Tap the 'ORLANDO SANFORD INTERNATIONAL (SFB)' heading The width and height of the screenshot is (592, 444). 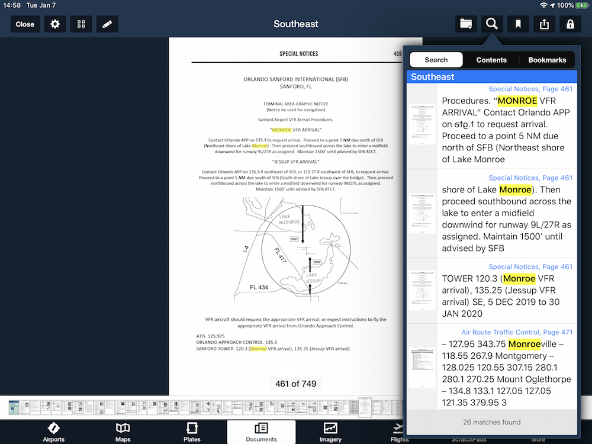click(295, 79)
